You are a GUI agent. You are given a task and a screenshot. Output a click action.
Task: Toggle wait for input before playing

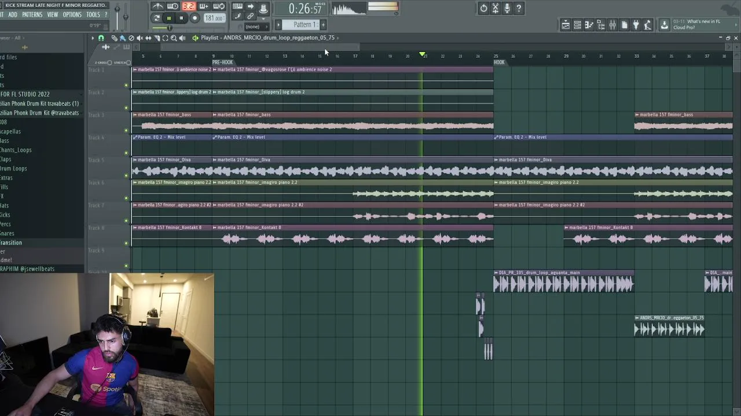[x=173, y=6]
